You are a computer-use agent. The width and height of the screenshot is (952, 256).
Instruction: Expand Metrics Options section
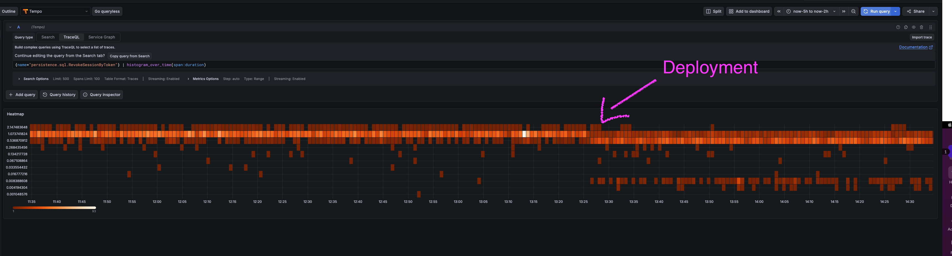click(203, 79)
